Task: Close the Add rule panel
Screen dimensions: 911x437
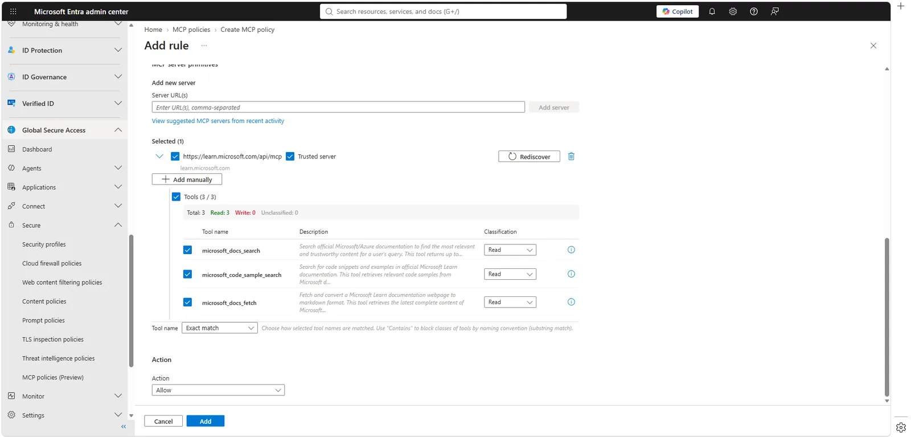Action: [873, 46]
